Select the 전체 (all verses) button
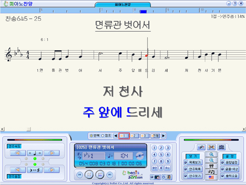This screenshot has height=185, width=246. pos(155,136)
